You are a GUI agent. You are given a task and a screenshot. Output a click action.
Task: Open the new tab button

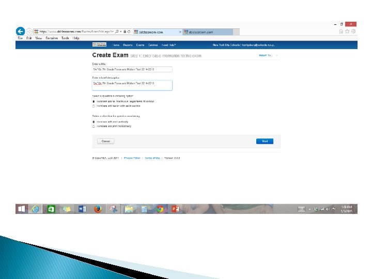click(236, 32)
